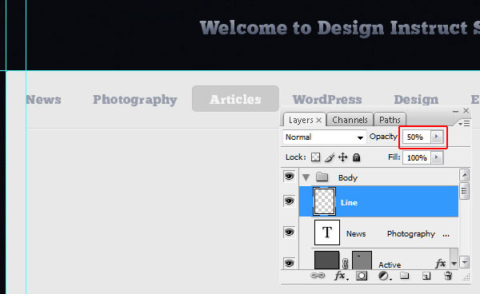
Task: Click the Body group folder icon
Action: click(322, 177)
